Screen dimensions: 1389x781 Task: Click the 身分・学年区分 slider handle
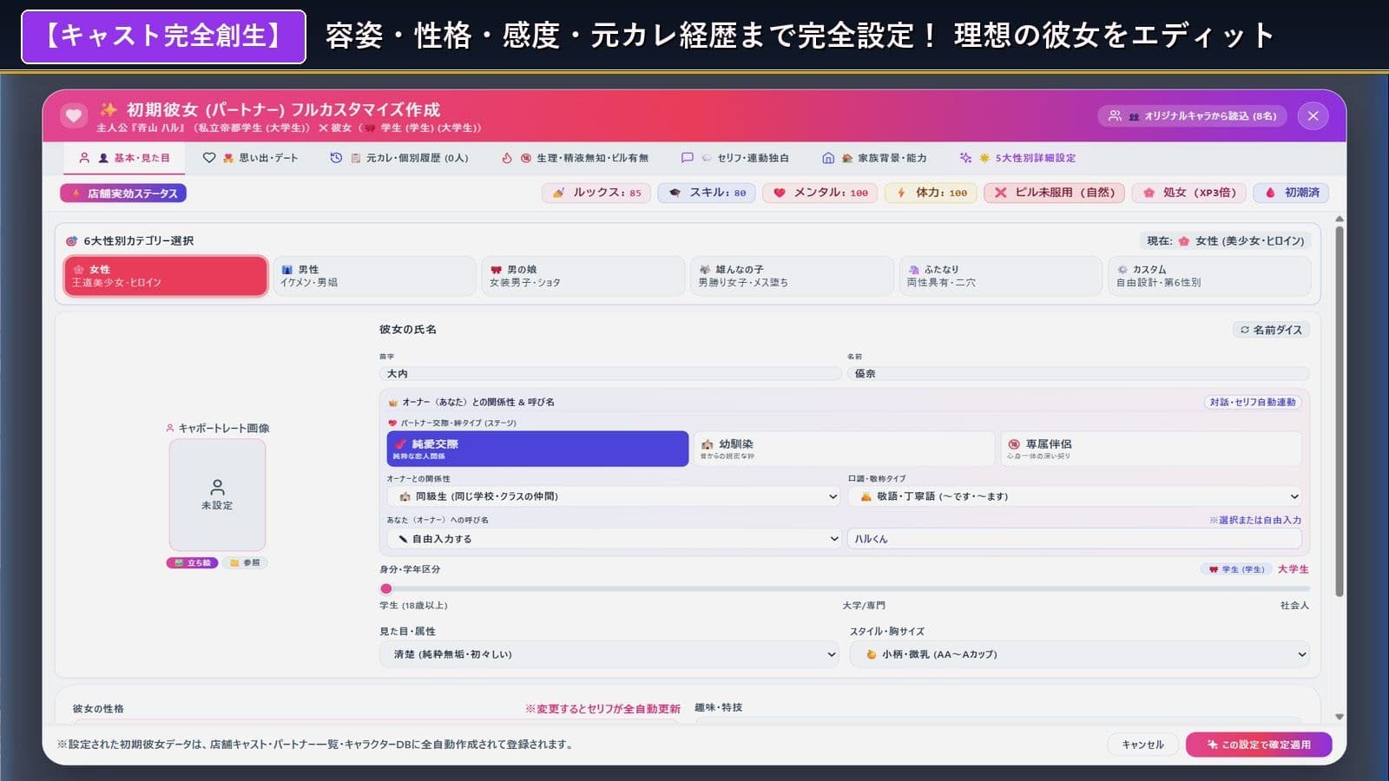pyautogui.click(x=386, y=588)
